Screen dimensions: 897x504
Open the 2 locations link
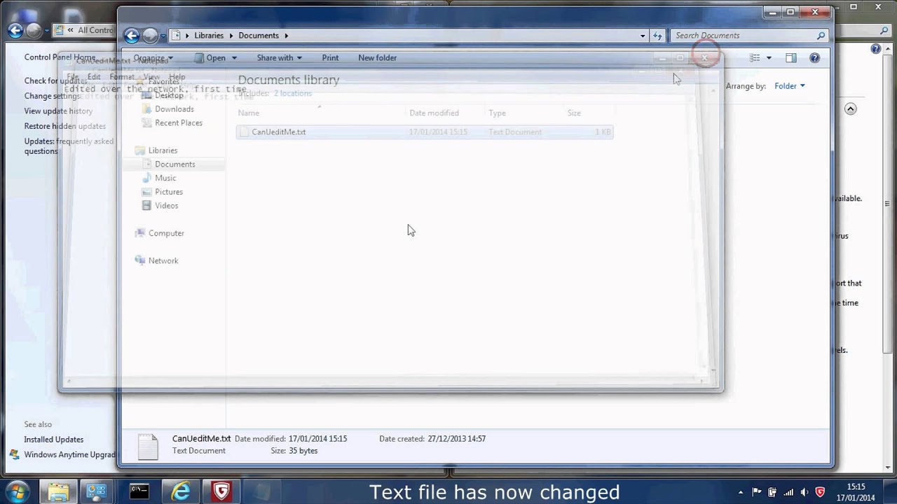tap(293, 93)
